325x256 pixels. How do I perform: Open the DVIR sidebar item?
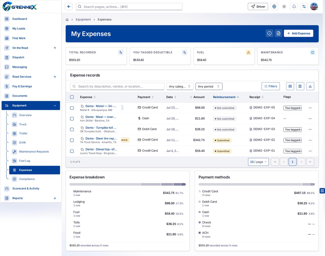tap(35, 143)
